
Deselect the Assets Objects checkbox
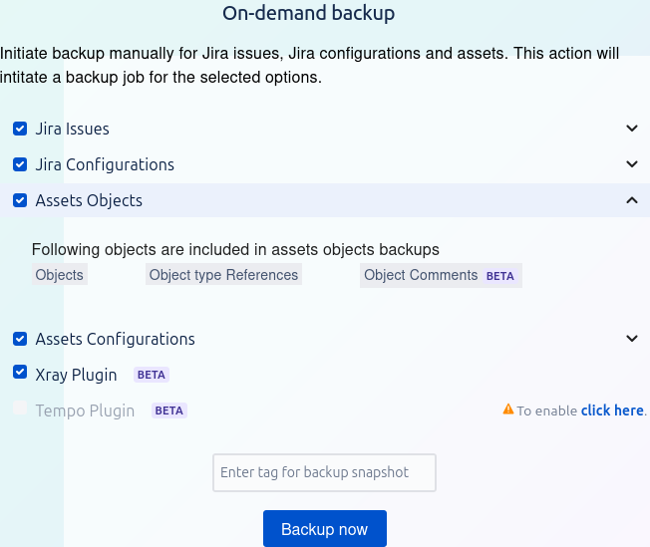20,200
